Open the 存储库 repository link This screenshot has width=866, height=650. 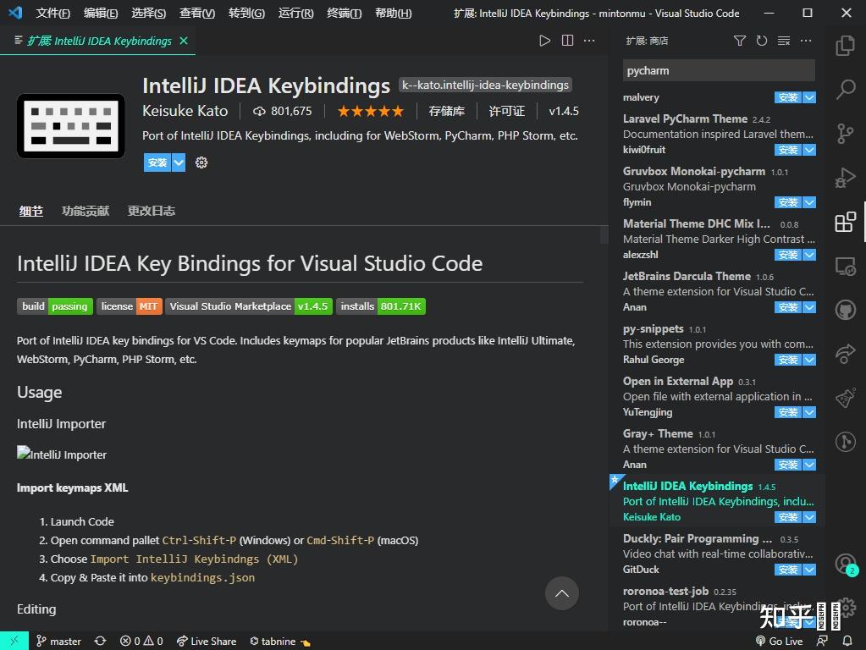(x=446, y=111)
